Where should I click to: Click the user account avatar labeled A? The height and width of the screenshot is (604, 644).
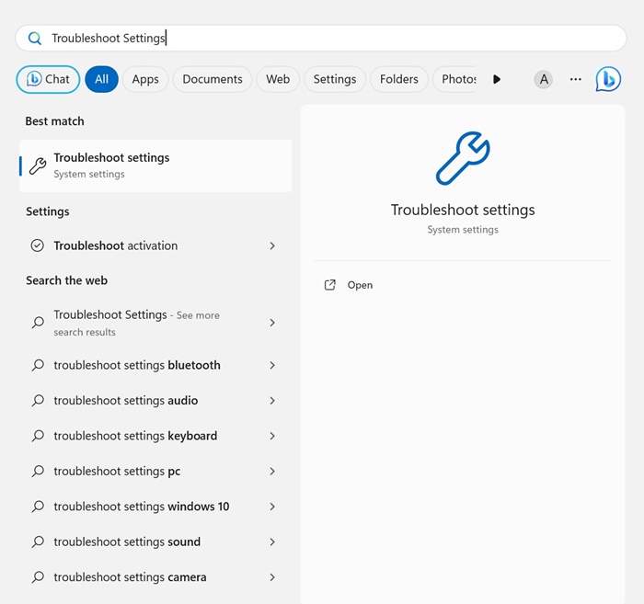(x=544, y=79)
